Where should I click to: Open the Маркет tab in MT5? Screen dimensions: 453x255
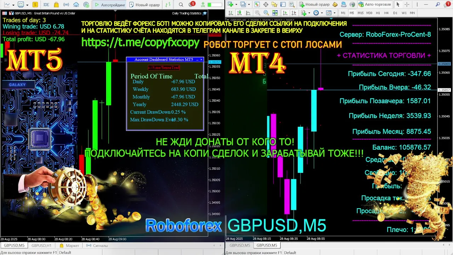(69, 245)
